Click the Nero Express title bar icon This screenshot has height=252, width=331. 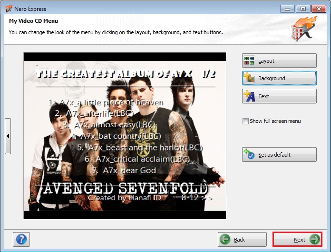tap(9, 9)
